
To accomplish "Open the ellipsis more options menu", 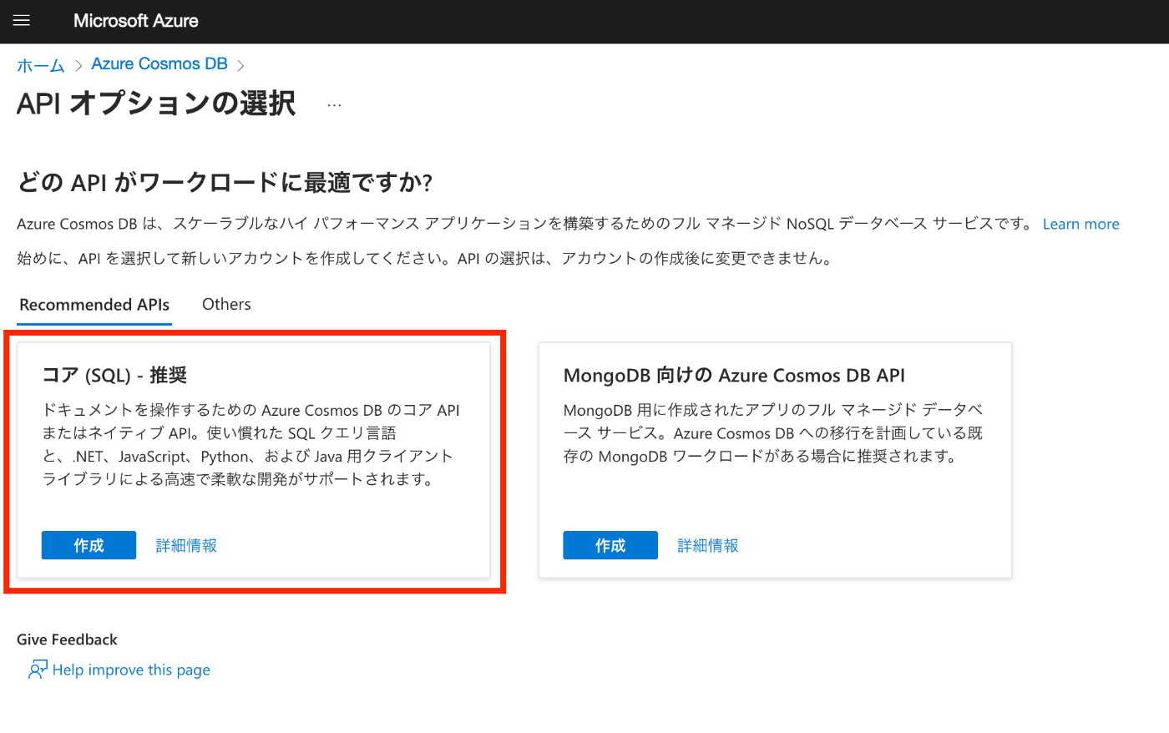I will (334, 105).
